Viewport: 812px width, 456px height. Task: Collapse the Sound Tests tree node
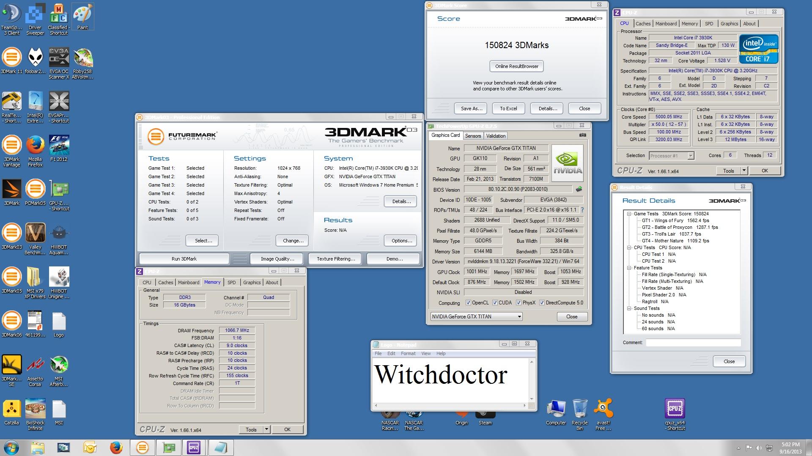(629, 308)
